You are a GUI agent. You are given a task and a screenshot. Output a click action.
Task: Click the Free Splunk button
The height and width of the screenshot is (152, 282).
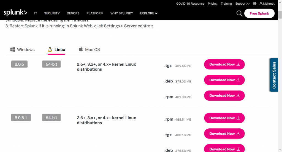pos(259,13)
